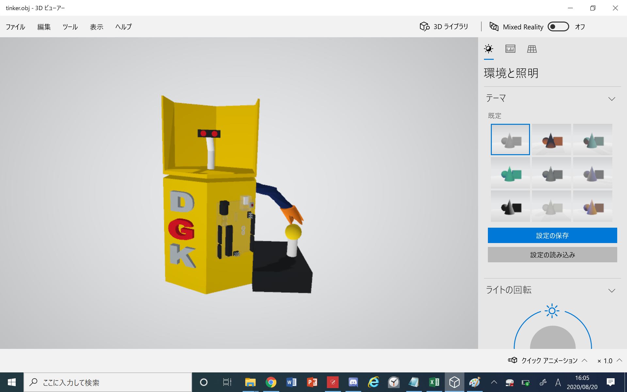Open the Paint palette icon on the taskbar
The image size is (627, 392).
tap(474, 382)
